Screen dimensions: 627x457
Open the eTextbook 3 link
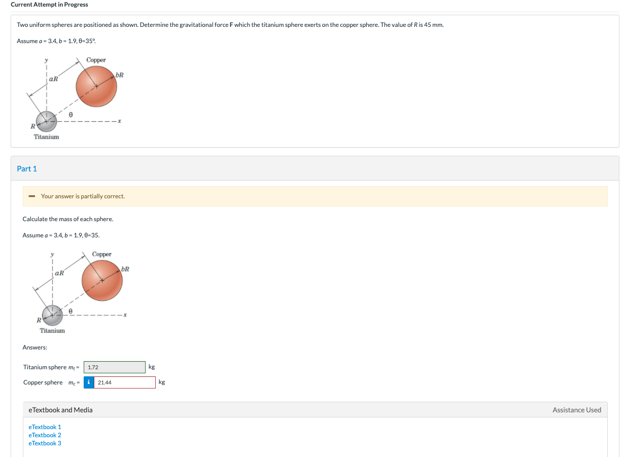45,443
